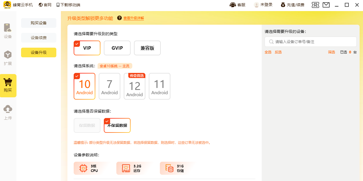363x181 pixels.
Task: Click 反选 to invert selection
Action: click(x=278, y=52)
